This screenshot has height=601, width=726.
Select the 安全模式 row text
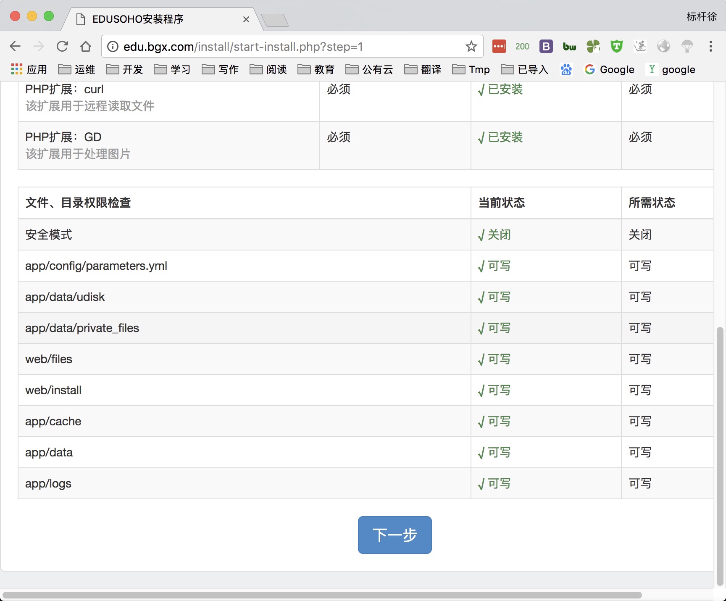point(49,235)
